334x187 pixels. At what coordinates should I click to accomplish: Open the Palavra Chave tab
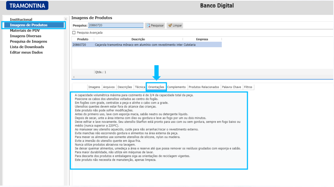(x=231, y=87)
